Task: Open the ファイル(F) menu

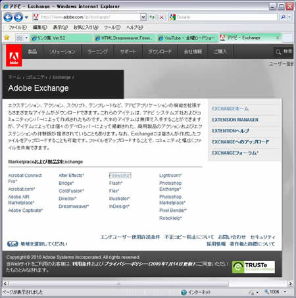Action: [x=18, y=28]
